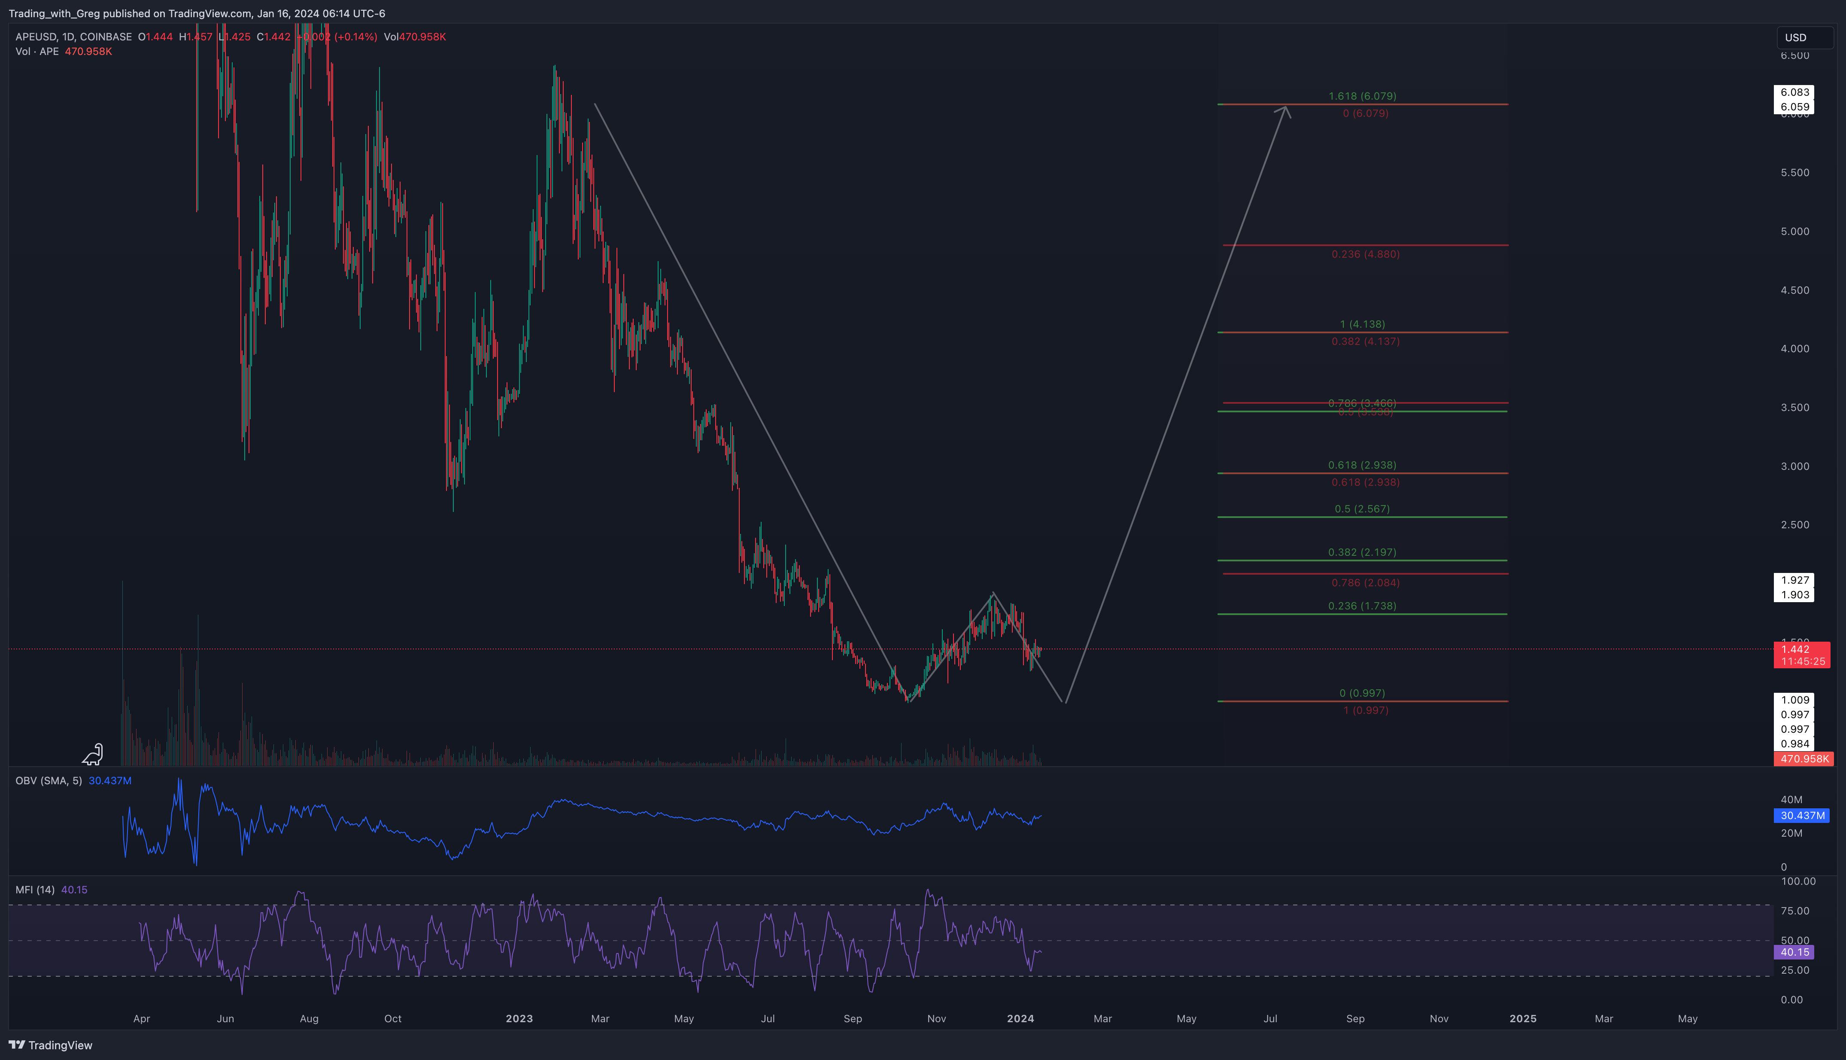Click the 75.00 level on the MFI axis

(x=1795, y=911)
